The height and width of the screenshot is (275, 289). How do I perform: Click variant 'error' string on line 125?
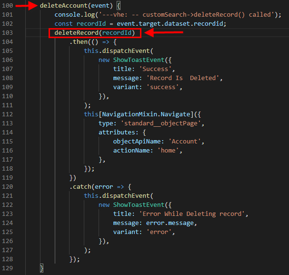[x=159, y=232]
